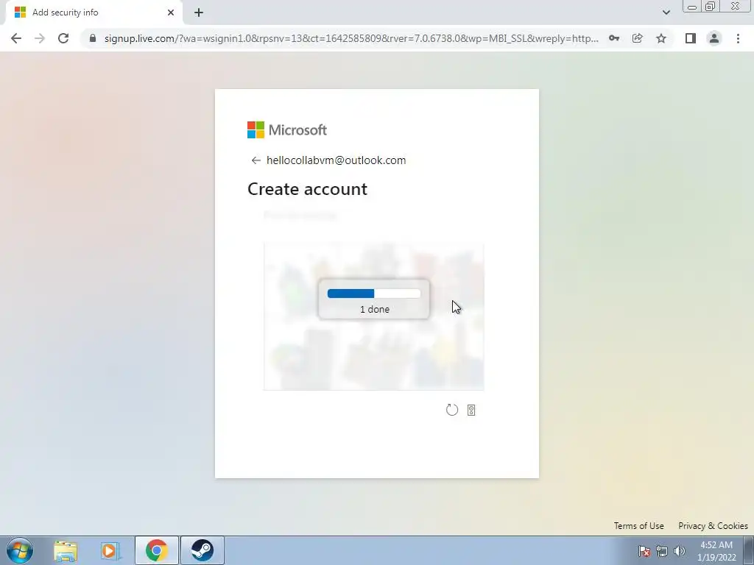
Task: Open the Windows Start menu
Action: tap(20, 550)
